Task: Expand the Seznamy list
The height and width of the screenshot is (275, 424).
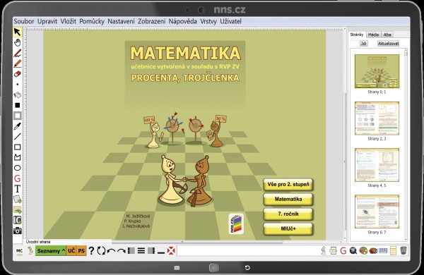Action: 51,251
